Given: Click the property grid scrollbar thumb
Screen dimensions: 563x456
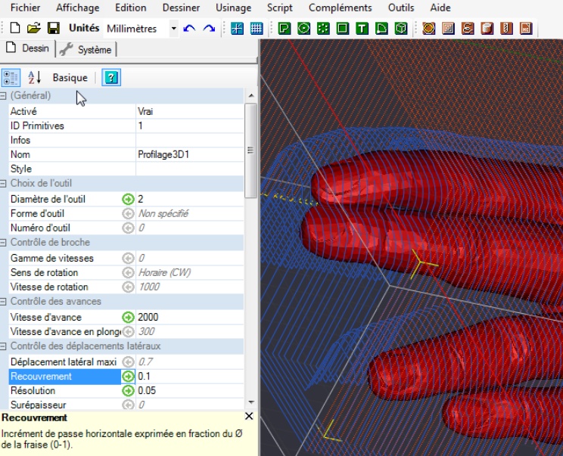Looking at the screenshot, I should pos(250,150).
